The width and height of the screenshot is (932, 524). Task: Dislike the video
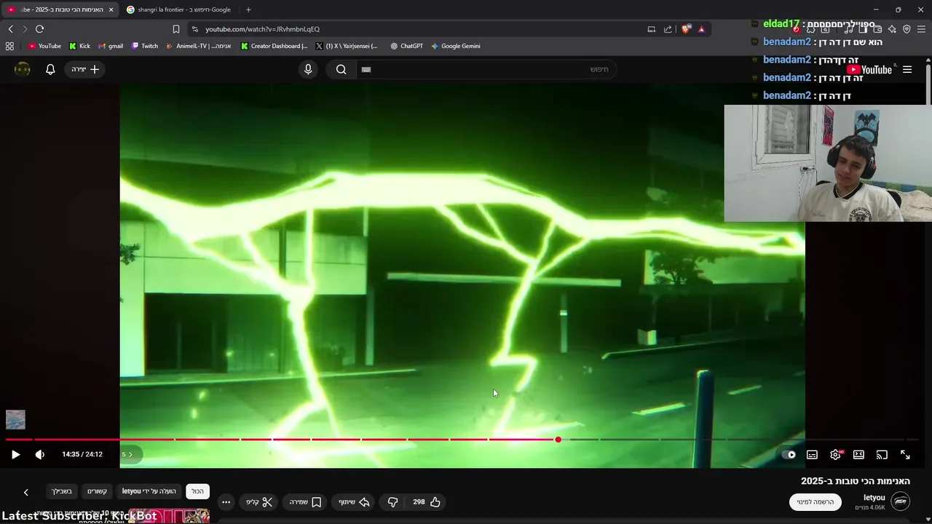pyautogui.click(x=392, y=501)
